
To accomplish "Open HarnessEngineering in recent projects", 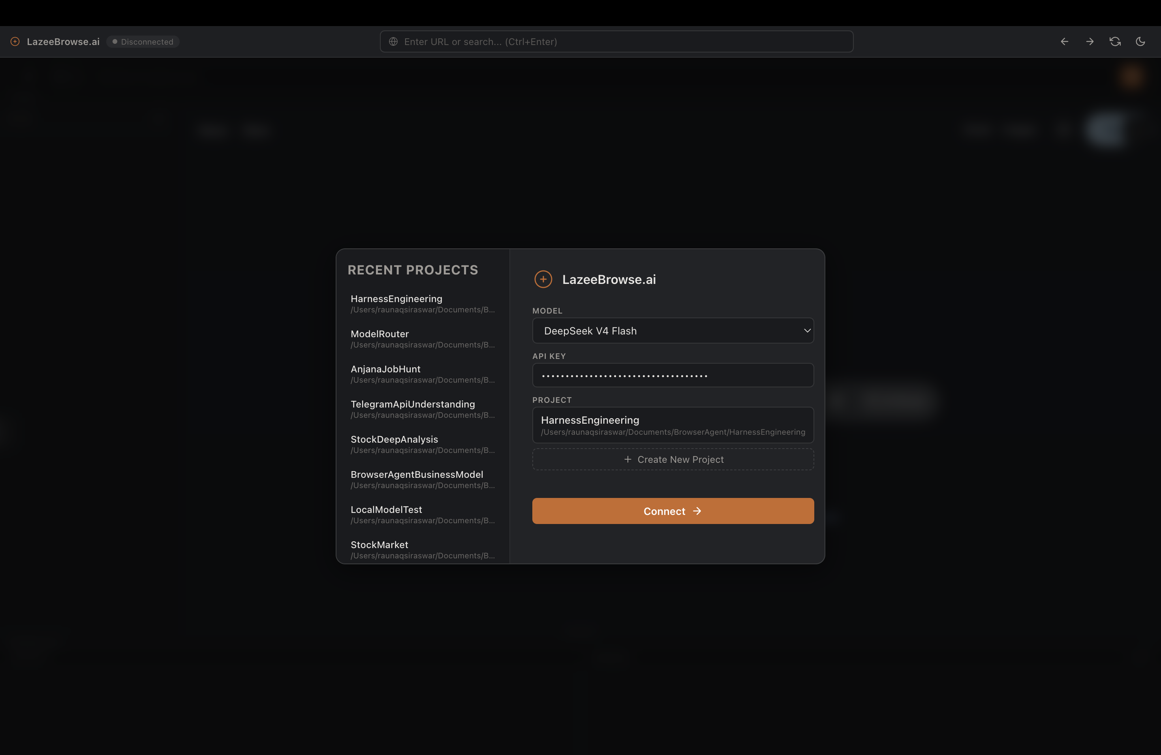I will [423, 303].
